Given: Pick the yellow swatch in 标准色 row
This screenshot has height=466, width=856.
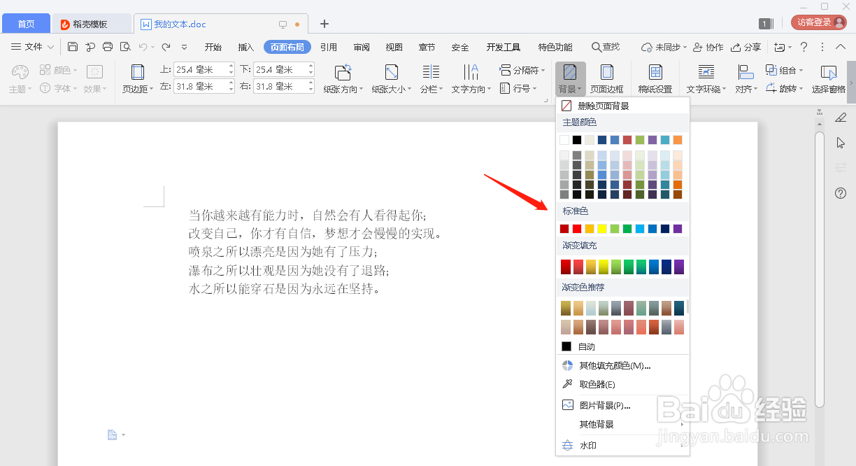Looking at the screenshot, I should 603,229.
